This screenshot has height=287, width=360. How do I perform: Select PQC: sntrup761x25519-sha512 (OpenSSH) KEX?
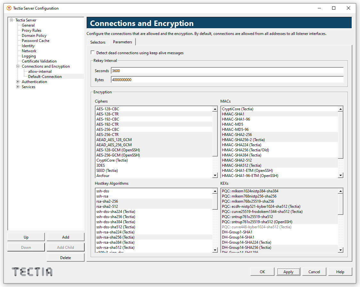[x=279, y=222]
